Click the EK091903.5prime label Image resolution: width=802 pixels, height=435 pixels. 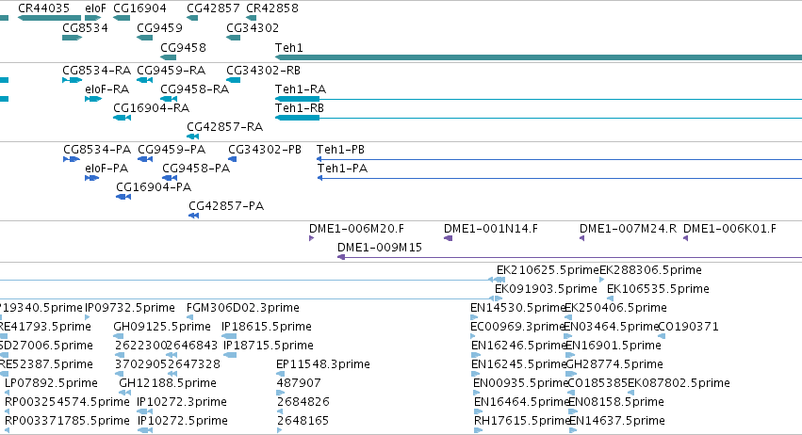(546, 289)
